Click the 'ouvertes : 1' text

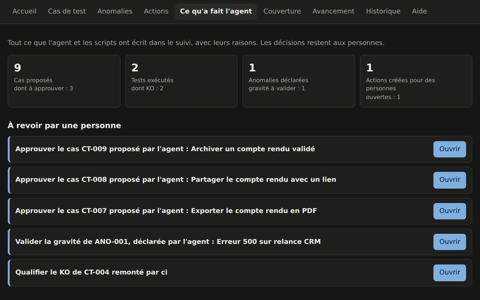pos(383,97)
